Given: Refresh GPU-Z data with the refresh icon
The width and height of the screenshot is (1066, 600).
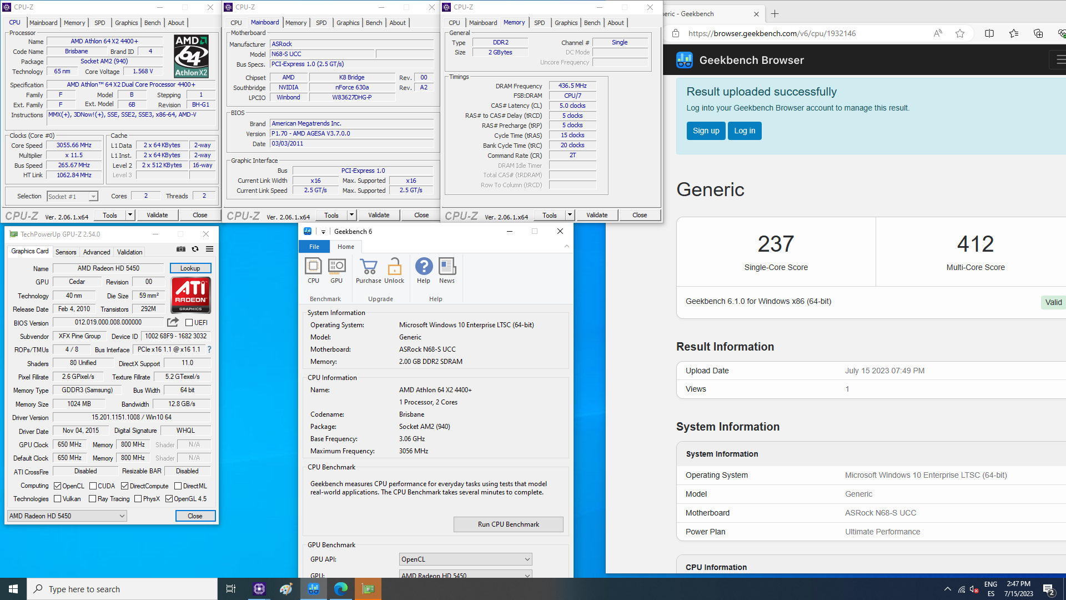Looking at the screenshot, I should coord(195,249).
